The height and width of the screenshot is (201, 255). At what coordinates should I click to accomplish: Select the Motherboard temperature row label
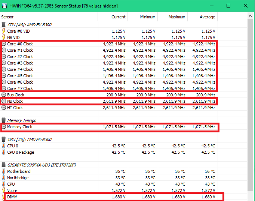(19, 171)
